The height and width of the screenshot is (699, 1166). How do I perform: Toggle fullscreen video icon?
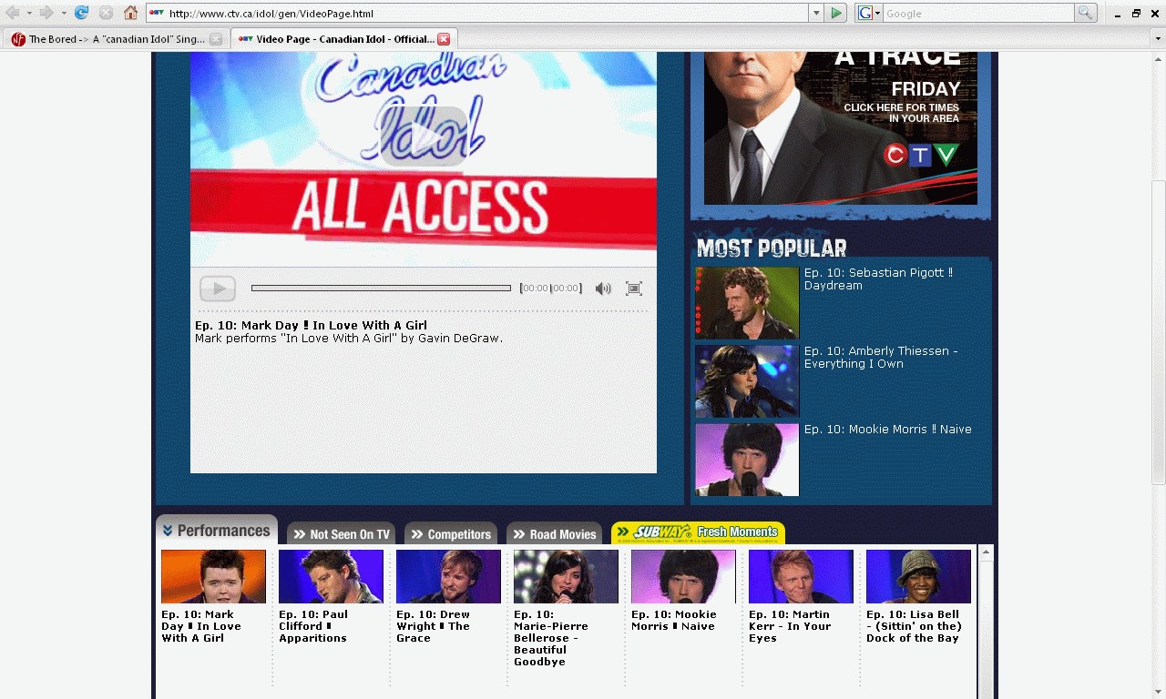point(634,289)
